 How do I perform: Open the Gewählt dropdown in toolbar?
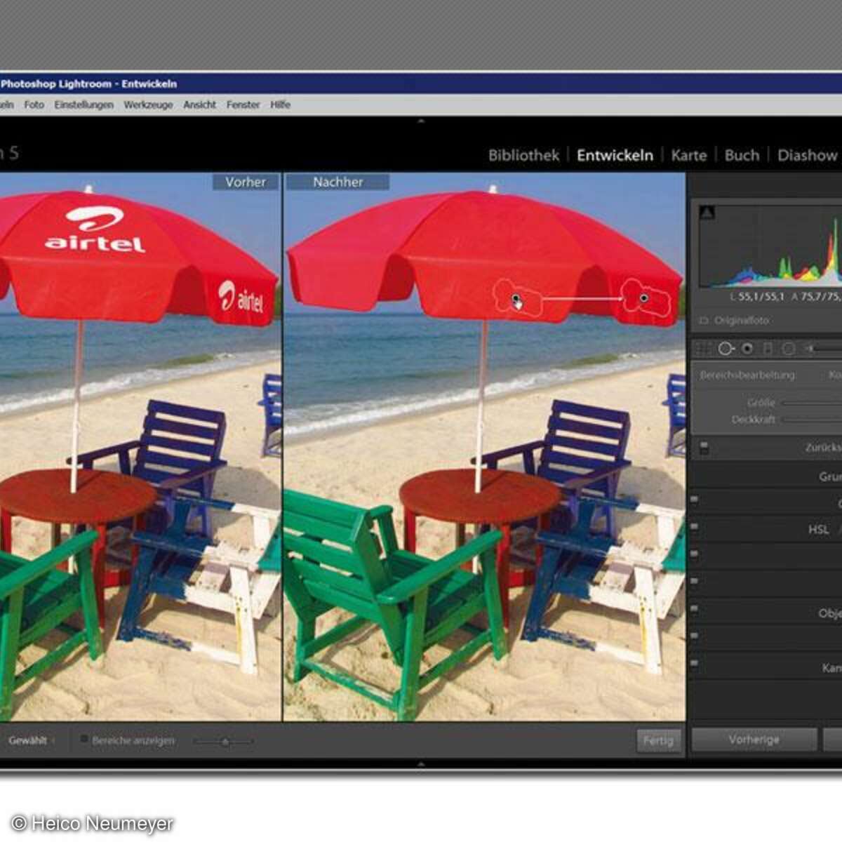(x=31, y=740)
